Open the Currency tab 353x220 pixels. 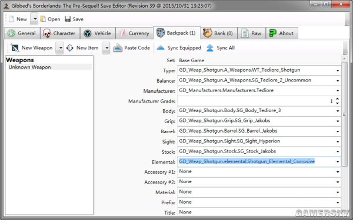pos(134,33)
